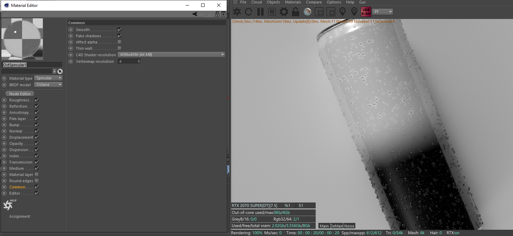
Task: Open the Cloud menu
Action: pos(256,2)
